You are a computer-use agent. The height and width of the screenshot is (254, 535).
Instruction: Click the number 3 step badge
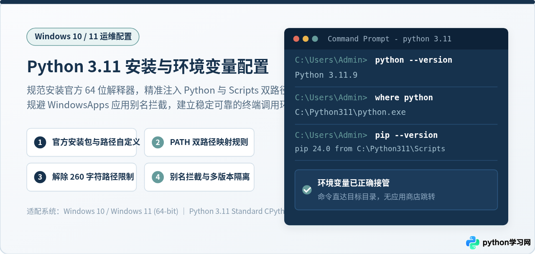[40, 177]
